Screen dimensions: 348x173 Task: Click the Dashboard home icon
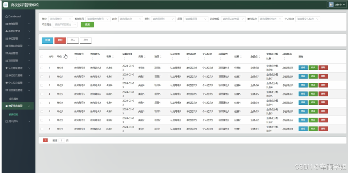(7, 17)
